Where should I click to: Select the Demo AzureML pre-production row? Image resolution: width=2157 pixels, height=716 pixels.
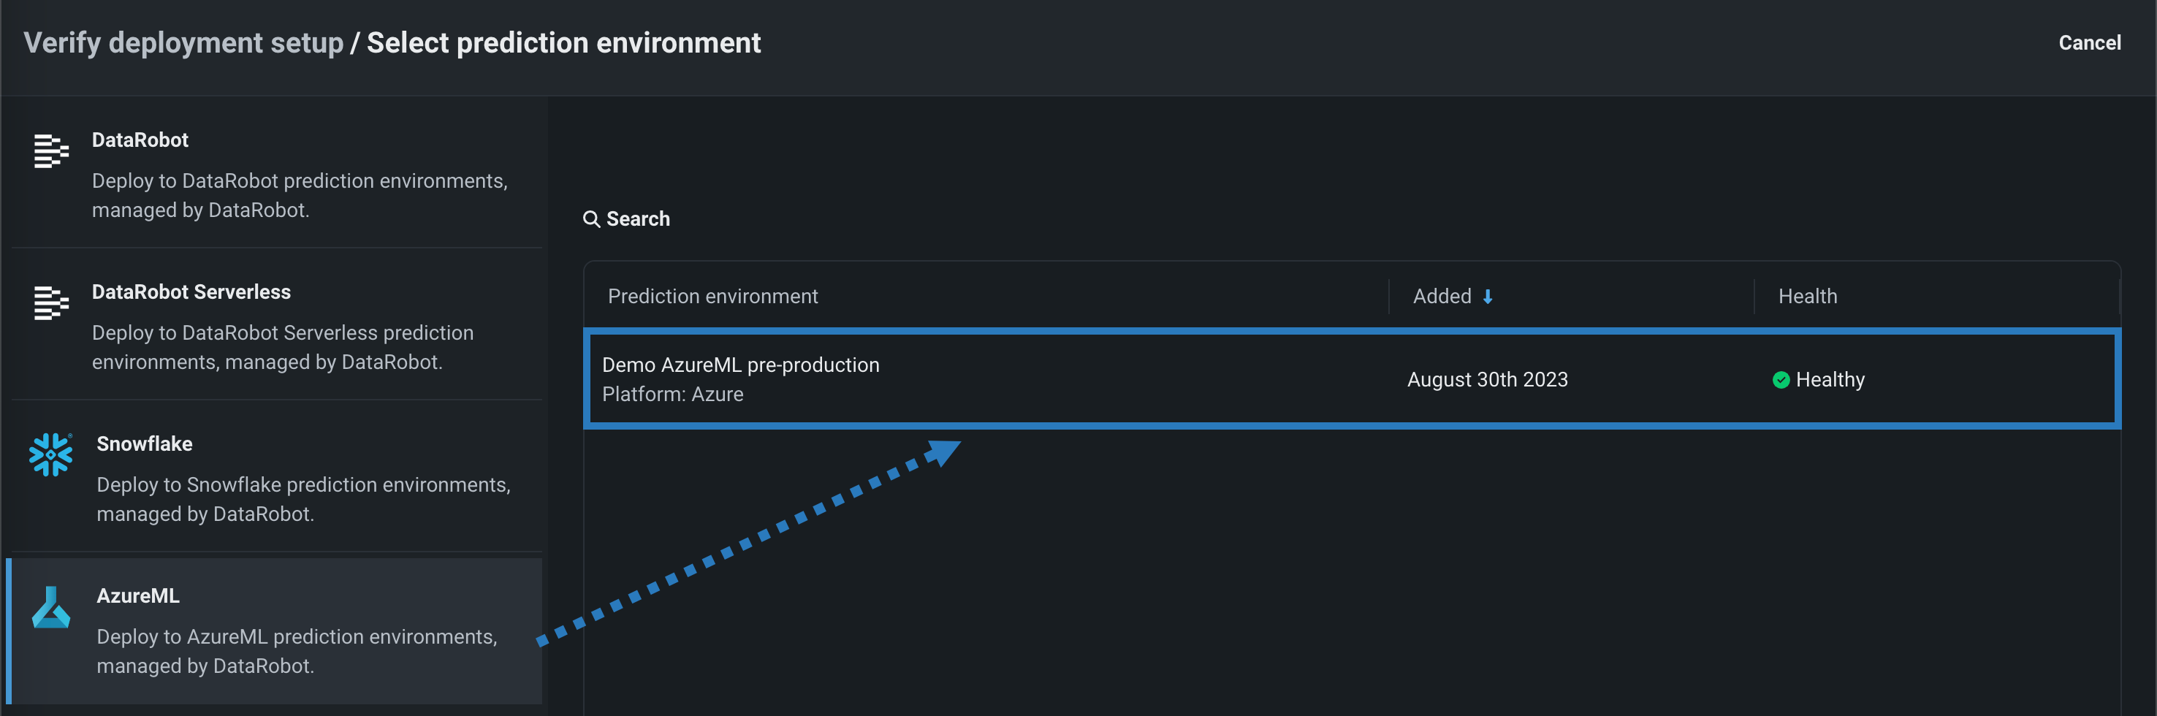pos(740,378)
